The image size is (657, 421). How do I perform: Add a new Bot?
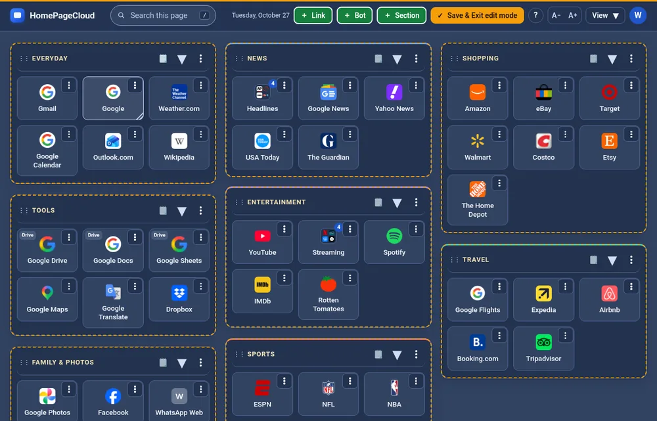[x=355, y=16]
